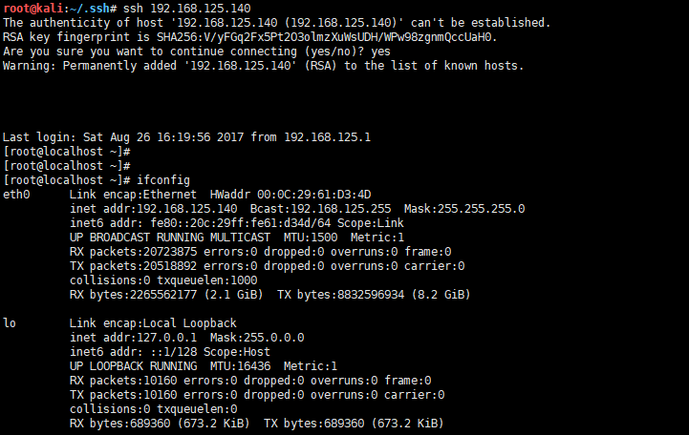The height and width of the screenshot is (435, 689).
Task: Click the Mask:255.255.255.0 value
Action: [464, 209]
